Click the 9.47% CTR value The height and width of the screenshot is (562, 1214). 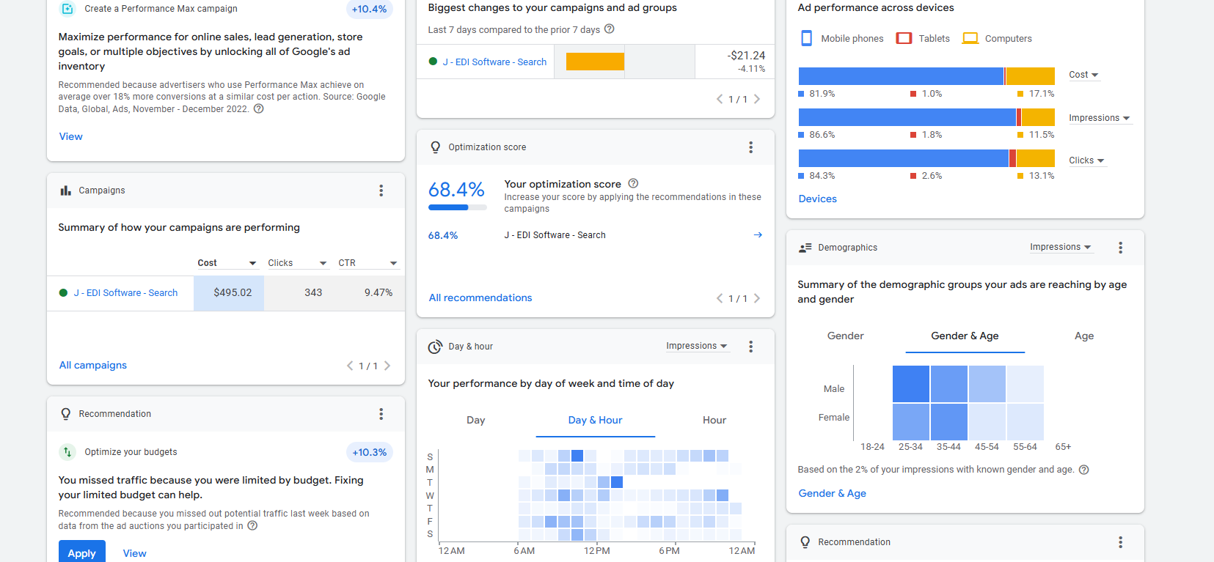(x=379, y=292)
